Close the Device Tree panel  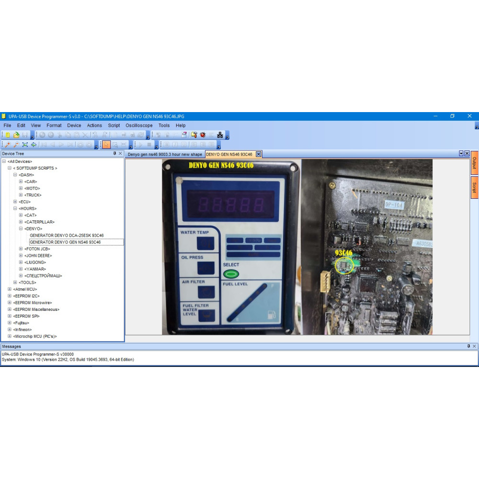[x=120, y=153]
